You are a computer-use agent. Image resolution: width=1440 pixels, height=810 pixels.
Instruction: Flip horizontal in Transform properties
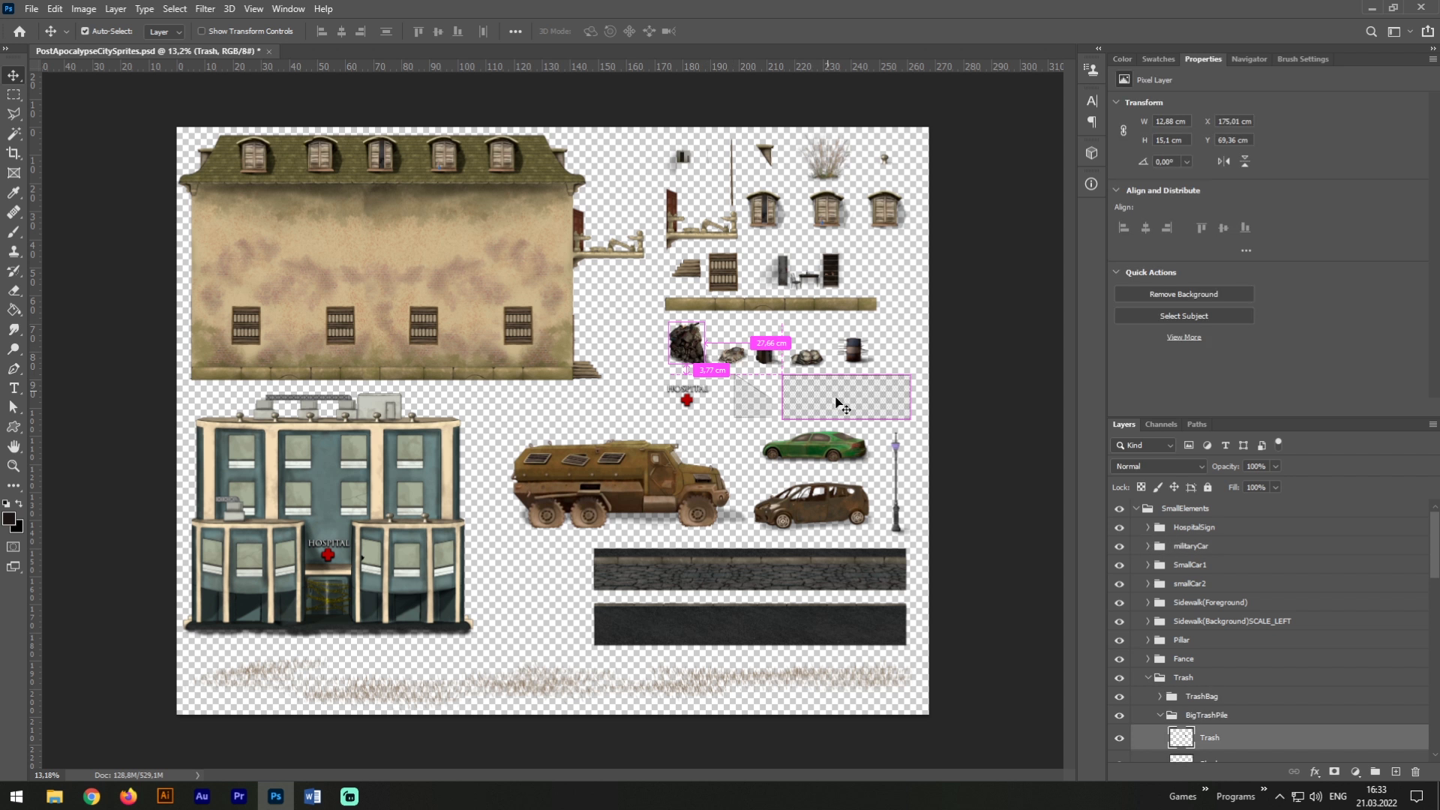pos(1224,161)
